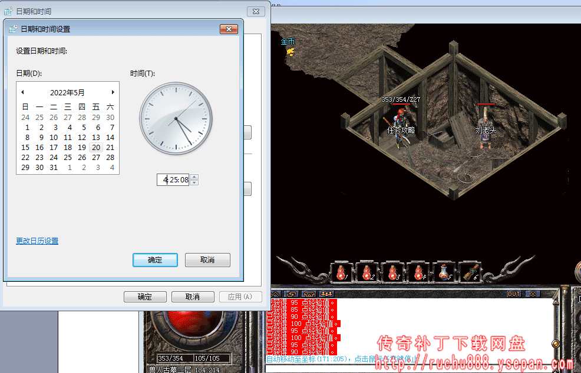Click the chat scrollbar round handle
Screen dimensions: 581x373
click(554, 344)
